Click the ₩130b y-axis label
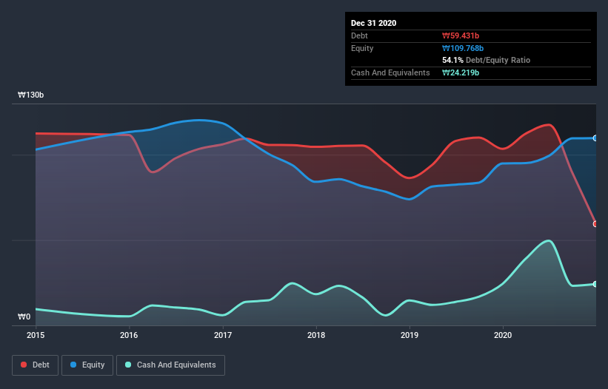This screenshot has height=389, width=608. (31, 95)
